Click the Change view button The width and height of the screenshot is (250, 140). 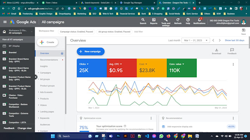(x=25, y=128)
